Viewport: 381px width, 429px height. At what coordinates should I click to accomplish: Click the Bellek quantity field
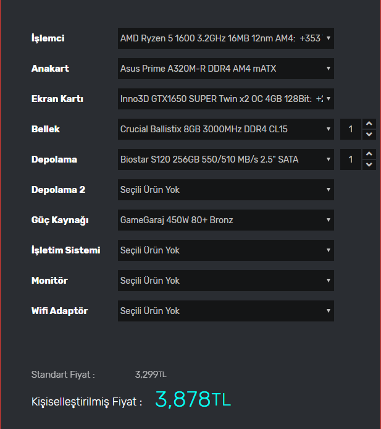pyautogui.click(x=351, y=129)
